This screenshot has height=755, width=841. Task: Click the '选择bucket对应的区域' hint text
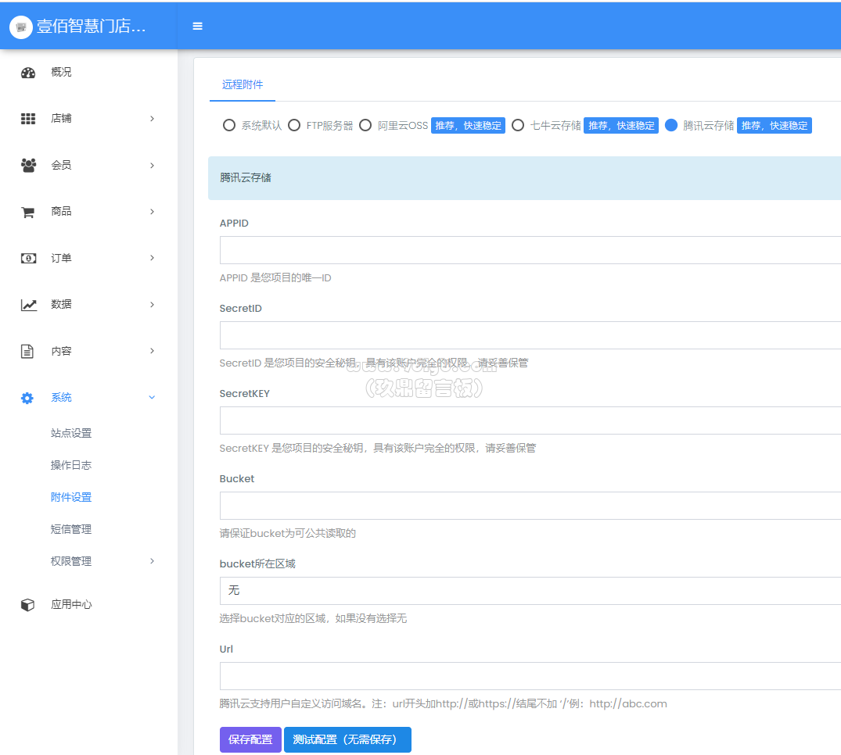click(x=313, y=618)
